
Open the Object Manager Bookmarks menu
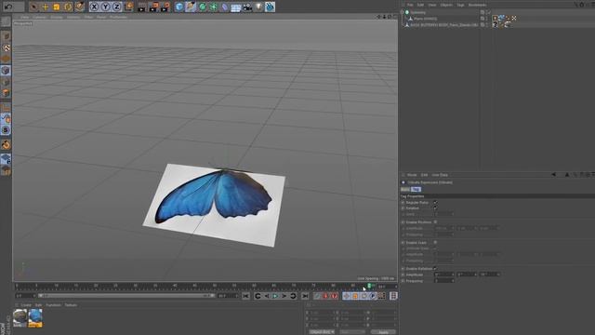point(477,5)
